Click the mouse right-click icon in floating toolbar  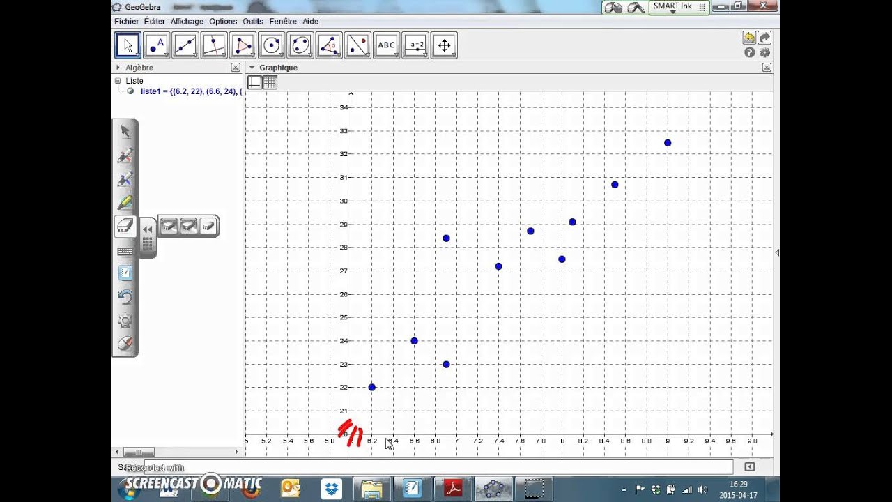click(x=125, y=344)
